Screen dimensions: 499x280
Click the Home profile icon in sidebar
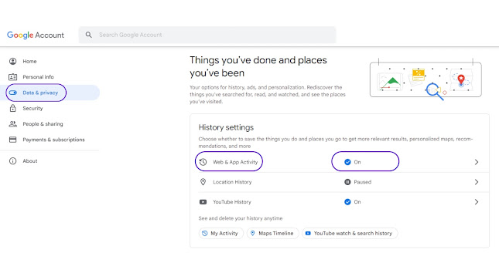click(x=12, y=61)
